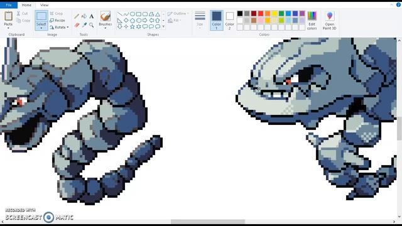Viewport: 402px width, 226px height.
Task: Choose the Down arrow shape
Action: coord(120,26)
